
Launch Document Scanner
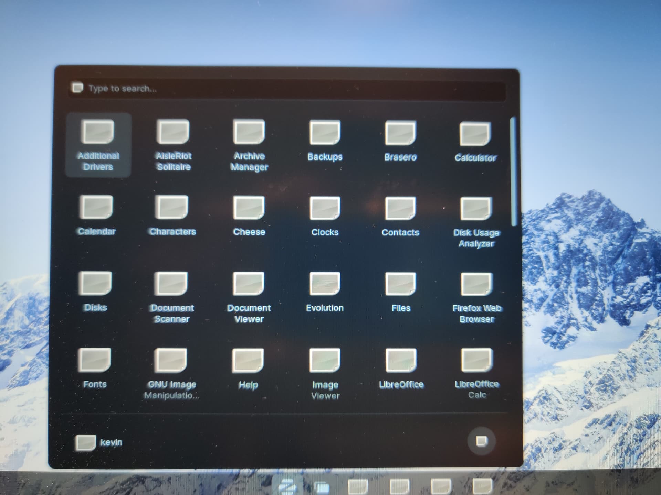point(172,297)
